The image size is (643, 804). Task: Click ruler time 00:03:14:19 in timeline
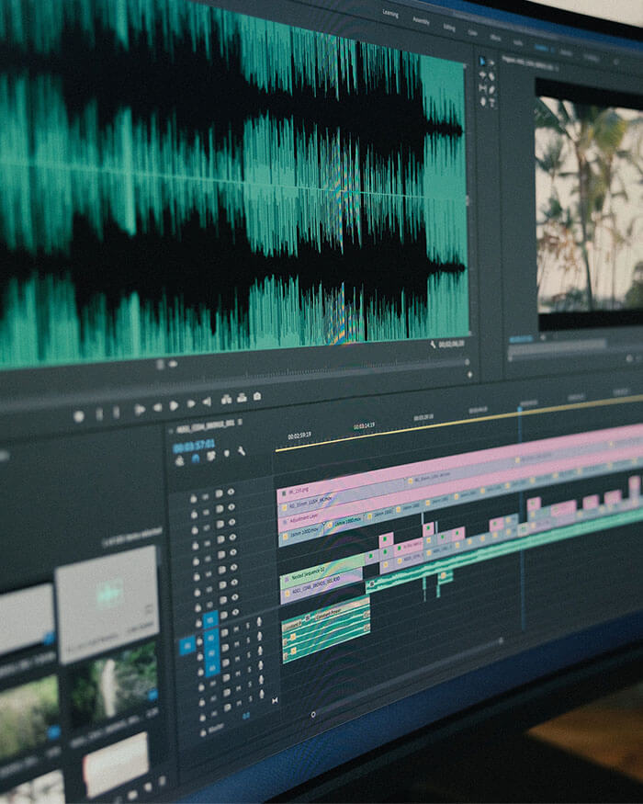pos(364,426)
